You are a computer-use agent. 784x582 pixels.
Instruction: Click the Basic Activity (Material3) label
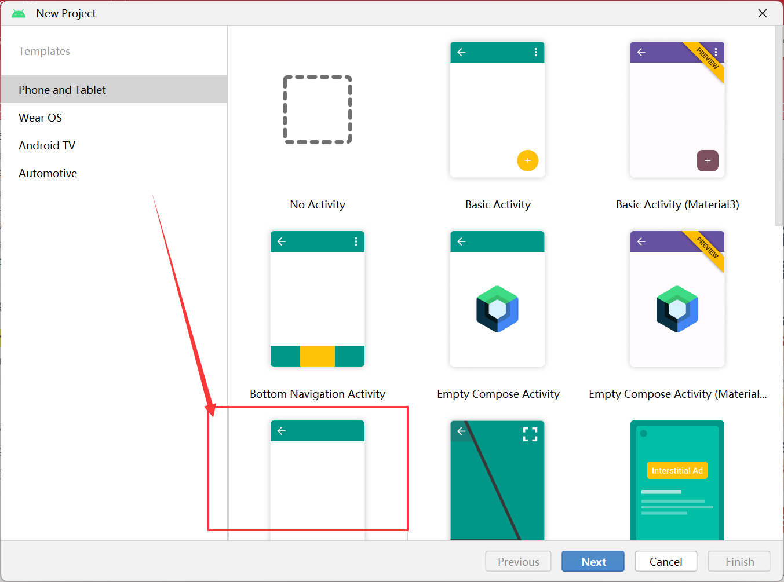click(x=677, y=204)
